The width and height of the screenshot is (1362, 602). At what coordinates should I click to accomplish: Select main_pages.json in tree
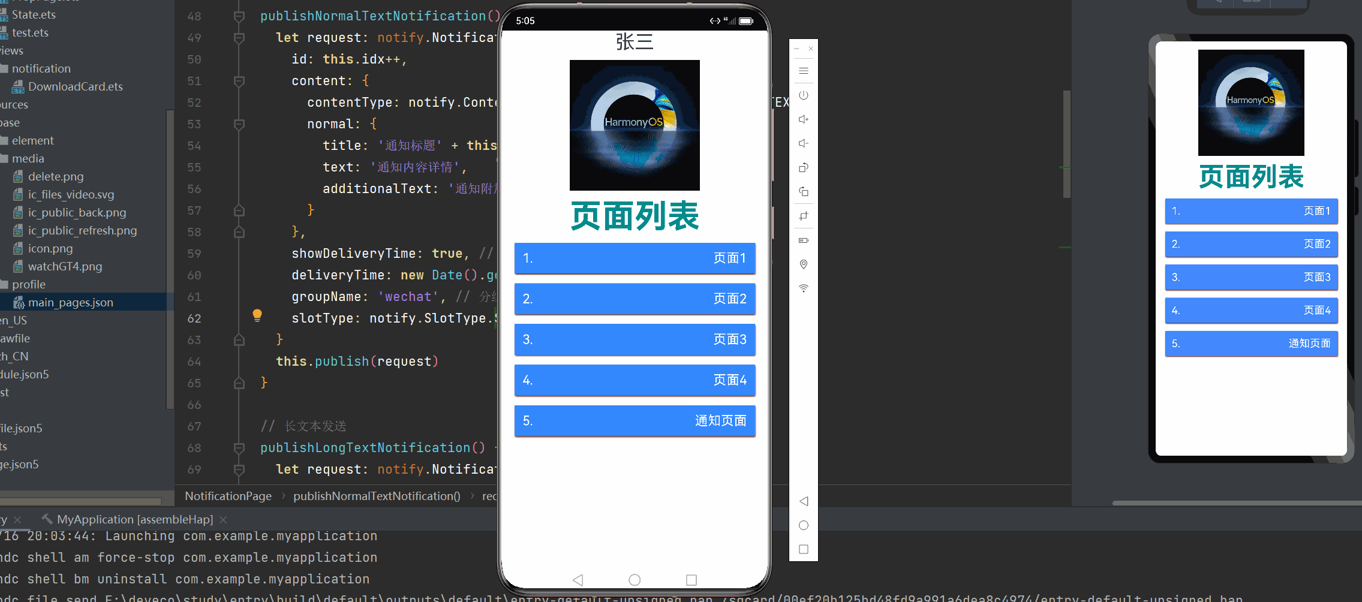[70, 302]
